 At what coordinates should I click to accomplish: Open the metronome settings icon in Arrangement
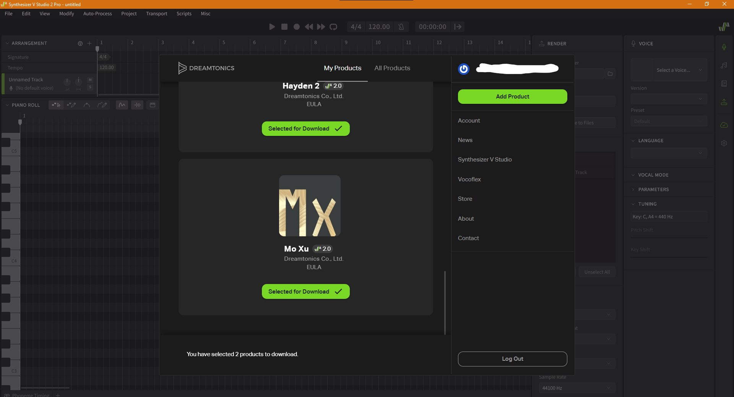[x=80, y=44]
